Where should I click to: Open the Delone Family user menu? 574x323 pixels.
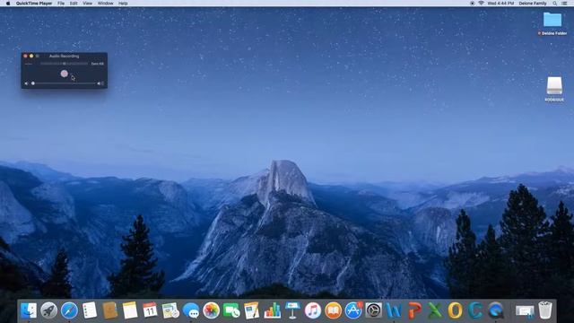pyautogui.click(x=533, y=4)
